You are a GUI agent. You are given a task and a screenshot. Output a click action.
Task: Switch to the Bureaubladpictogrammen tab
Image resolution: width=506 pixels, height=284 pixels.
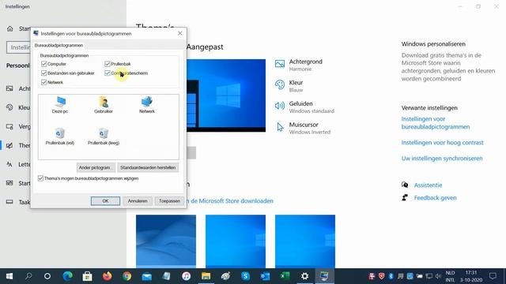pyautogui.click(x=59, y=46)
